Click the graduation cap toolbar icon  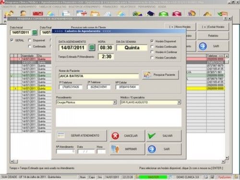[151, 13]
